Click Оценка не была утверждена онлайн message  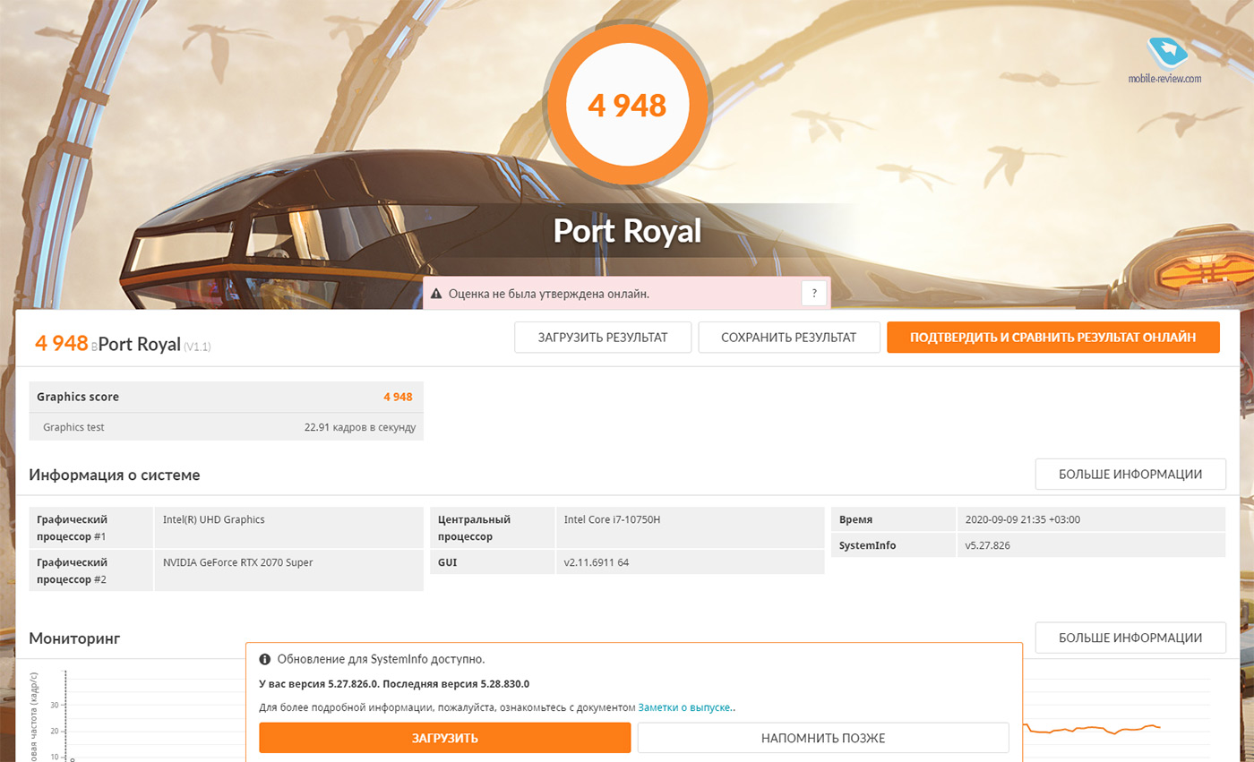pos(549,294)
